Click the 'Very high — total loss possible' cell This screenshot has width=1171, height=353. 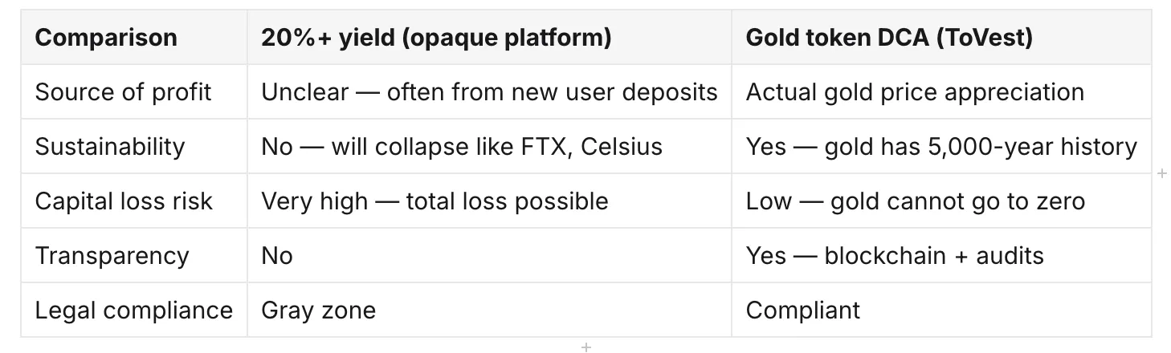[489, 201]
